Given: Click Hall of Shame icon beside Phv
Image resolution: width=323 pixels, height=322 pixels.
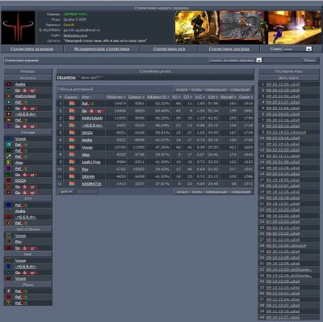Looking at the screenshot, I should [9, 242].
